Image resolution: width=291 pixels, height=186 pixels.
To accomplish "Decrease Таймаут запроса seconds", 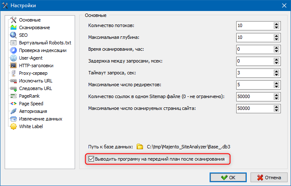I will coord(276,75).
